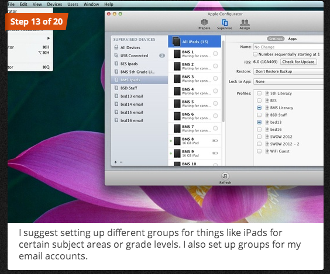Check the BES profile checkbox

pyautogui.click(x=259, y=100)
